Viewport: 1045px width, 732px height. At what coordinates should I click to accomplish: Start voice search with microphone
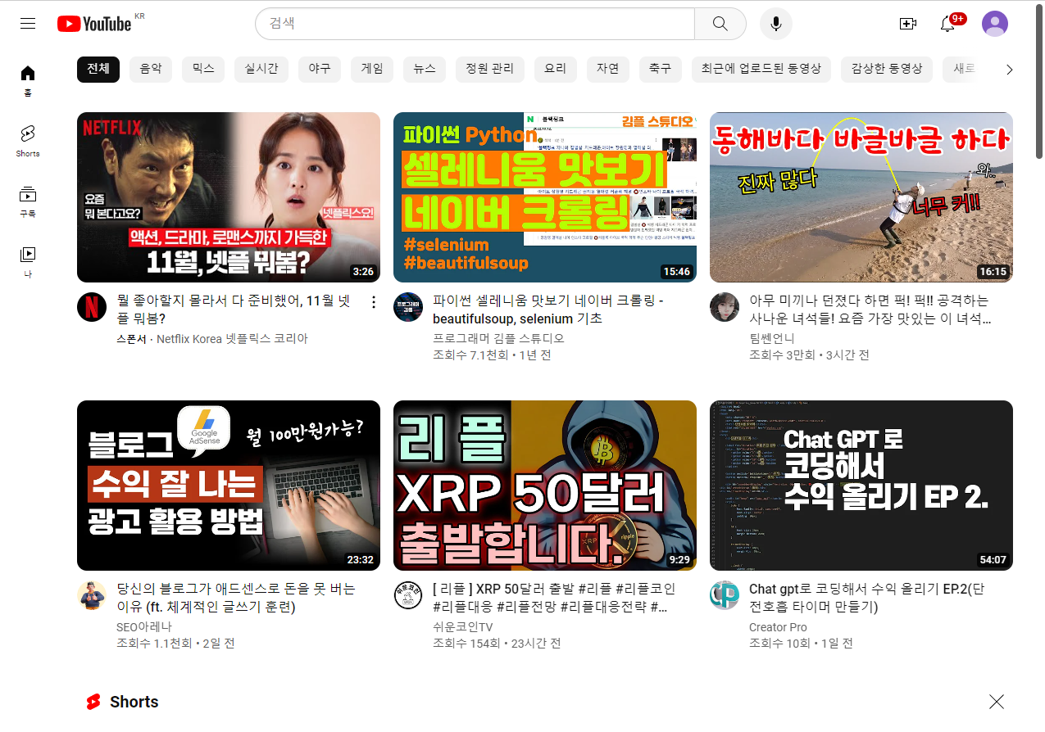tap(775, 24)
